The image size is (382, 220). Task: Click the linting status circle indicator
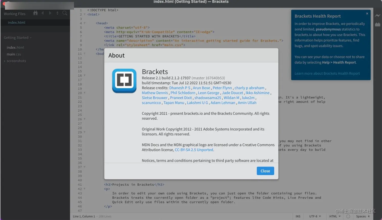[x=348, y=216]
